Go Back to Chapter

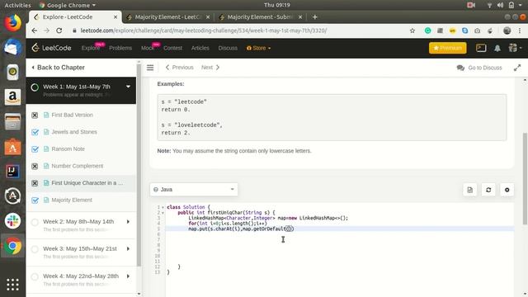click(x=58, y=68)
